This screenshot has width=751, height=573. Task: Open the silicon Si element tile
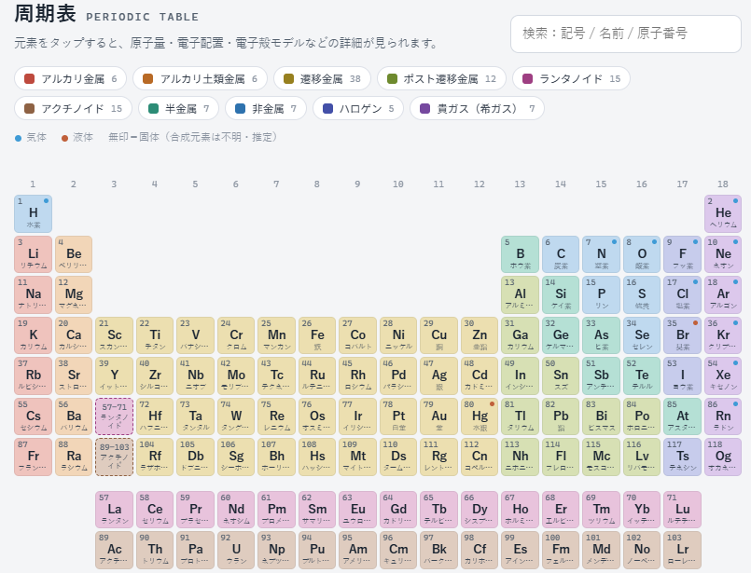561,294
